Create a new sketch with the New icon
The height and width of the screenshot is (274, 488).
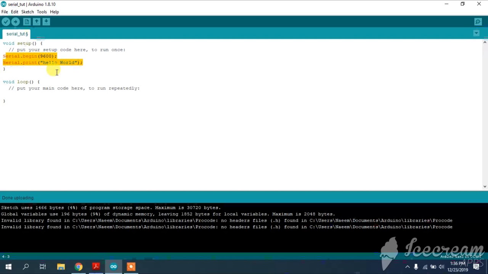click(x=27, y=22)
